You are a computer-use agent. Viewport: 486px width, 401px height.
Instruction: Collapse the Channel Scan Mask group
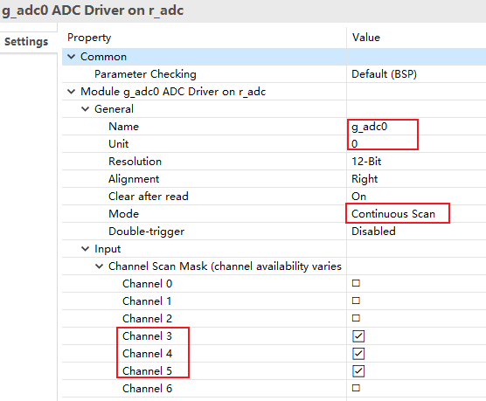99,266
